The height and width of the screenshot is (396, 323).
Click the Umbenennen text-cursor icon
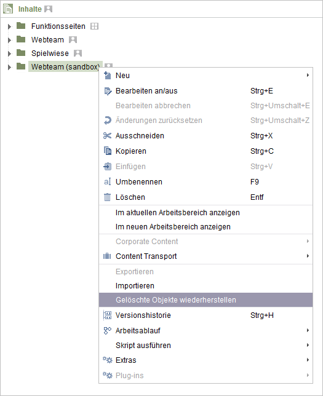click(x=108, y=181)
